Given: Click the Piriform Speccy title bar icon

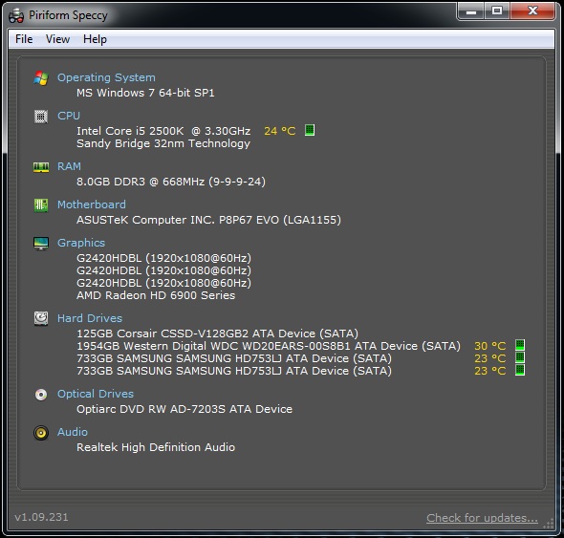Looking at the screenshot, I should tap(16, 16).
